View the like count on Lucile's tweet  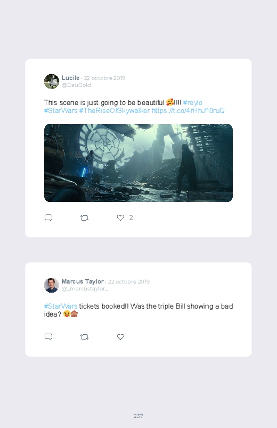[x=131, y=217]
